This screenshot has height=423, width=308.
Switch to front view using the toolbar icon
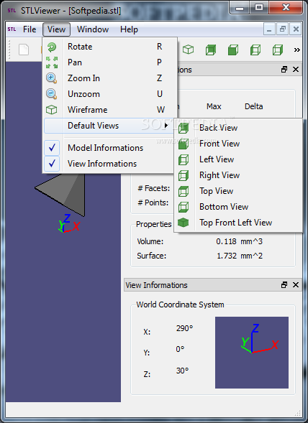(233, 50)
